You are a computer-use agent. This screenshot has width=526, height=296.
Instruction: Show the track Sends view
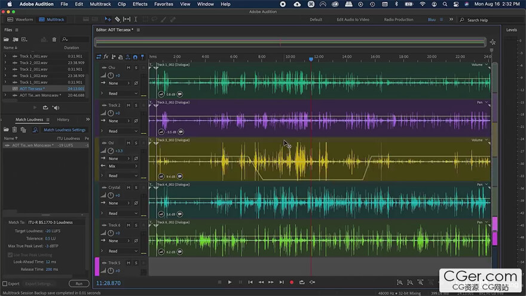(x=114, y=57)
